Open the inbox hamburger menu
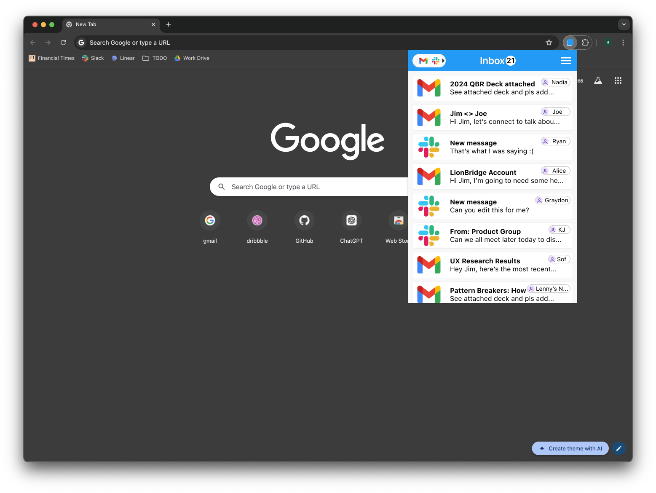The image size is (656, 493). [566, 61]
